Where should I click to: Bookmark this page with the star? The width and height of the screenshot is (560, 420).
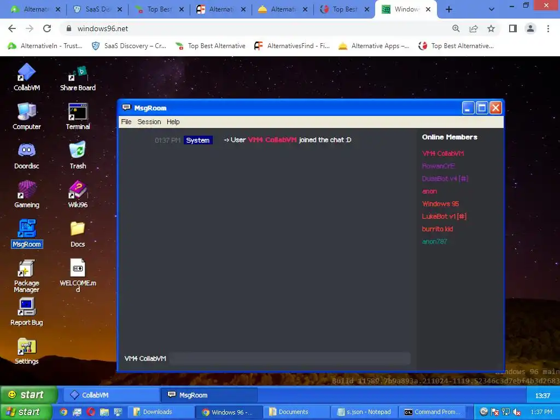coord(491,28)
